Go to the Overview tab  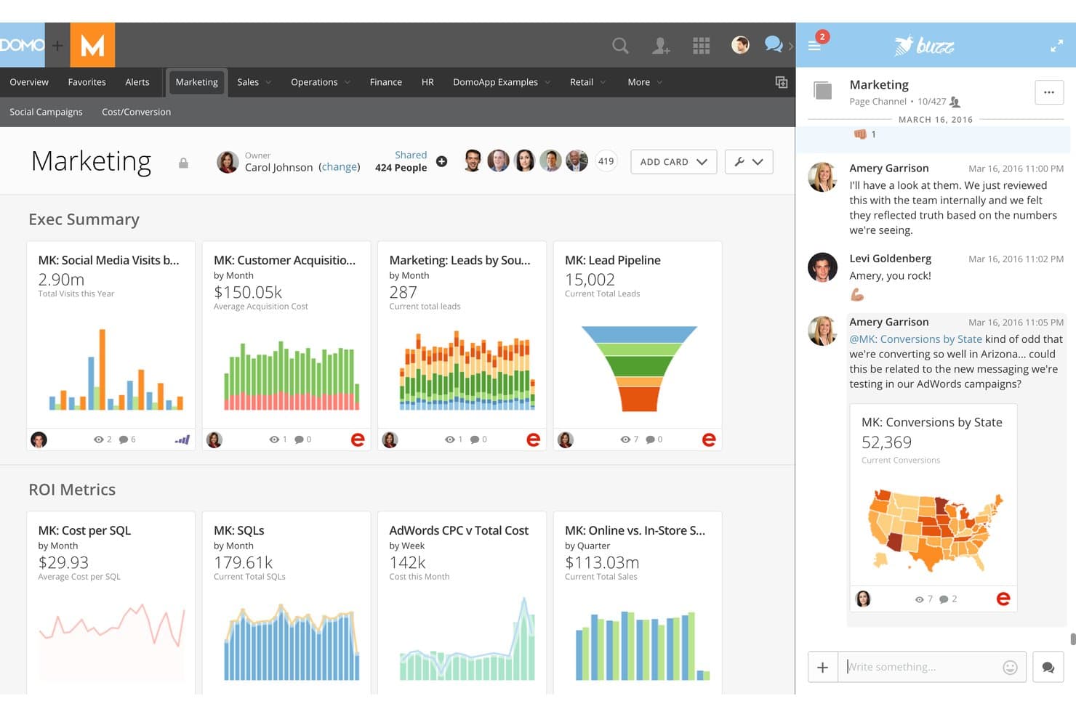(x=29, y=82)
